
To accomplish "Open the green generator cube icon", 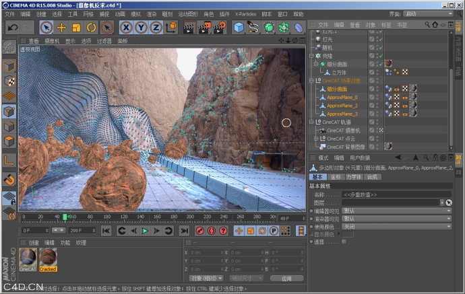I will 269,28.
